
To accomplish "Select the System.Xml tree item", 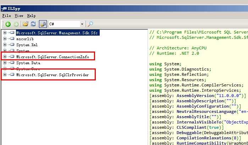I will point(27,45).
